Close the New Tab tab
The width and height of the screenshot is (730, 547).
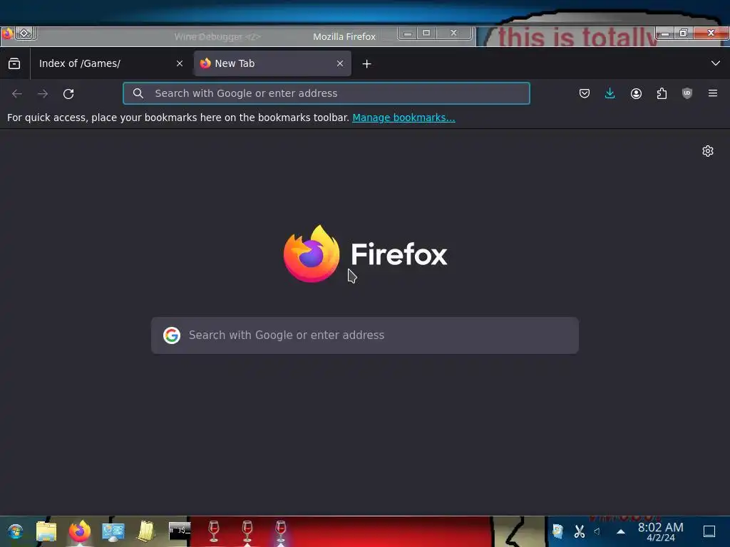(x=340, y=63)
